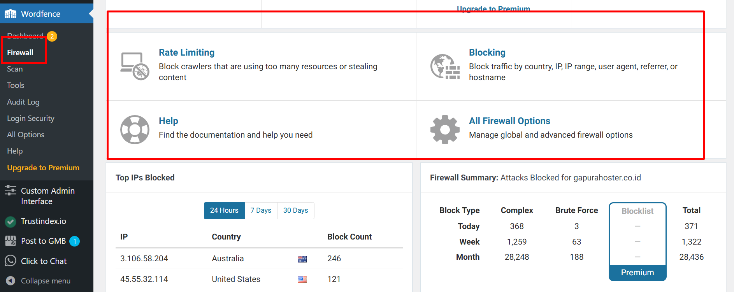Open Click to Chat menu item
This screenshot has width=734, height=292.
(44, 261)
